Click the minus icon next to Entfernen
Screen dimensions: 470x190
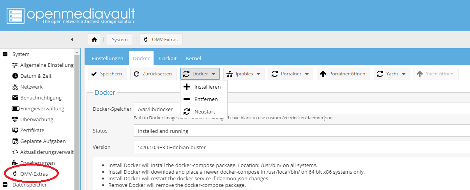[x=187, y=99]
